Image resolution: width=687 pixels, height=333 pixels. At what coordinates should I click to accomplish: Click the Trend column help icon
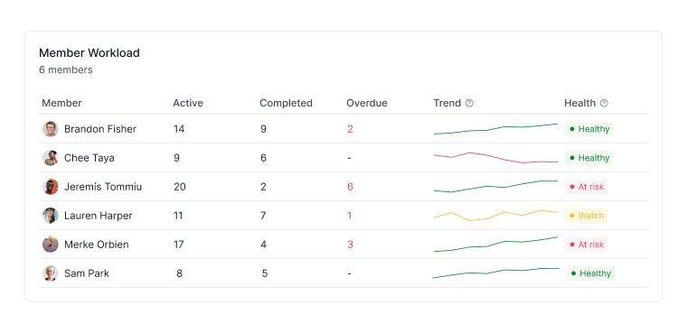[469, 103]
